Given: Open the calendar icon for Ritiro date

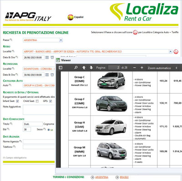Looking at the screenshot, I should 47,57.
